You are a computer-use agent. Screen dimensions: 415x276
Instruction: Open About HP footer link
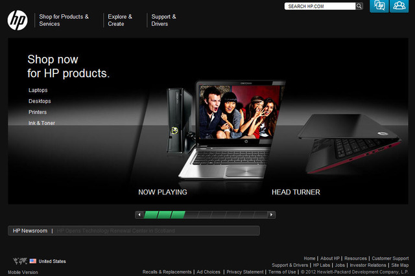330,259
